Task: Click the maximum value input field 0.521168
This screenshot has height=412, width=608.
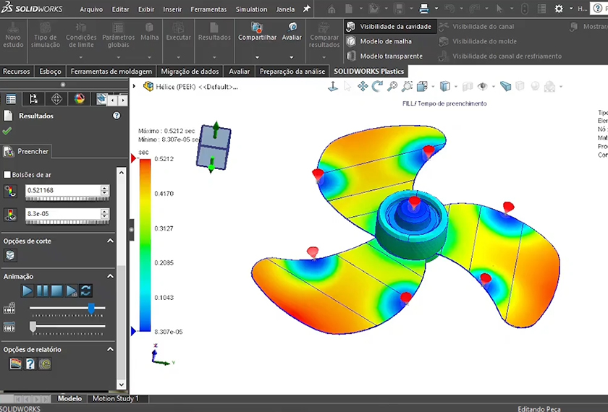Action: [63, 190]
